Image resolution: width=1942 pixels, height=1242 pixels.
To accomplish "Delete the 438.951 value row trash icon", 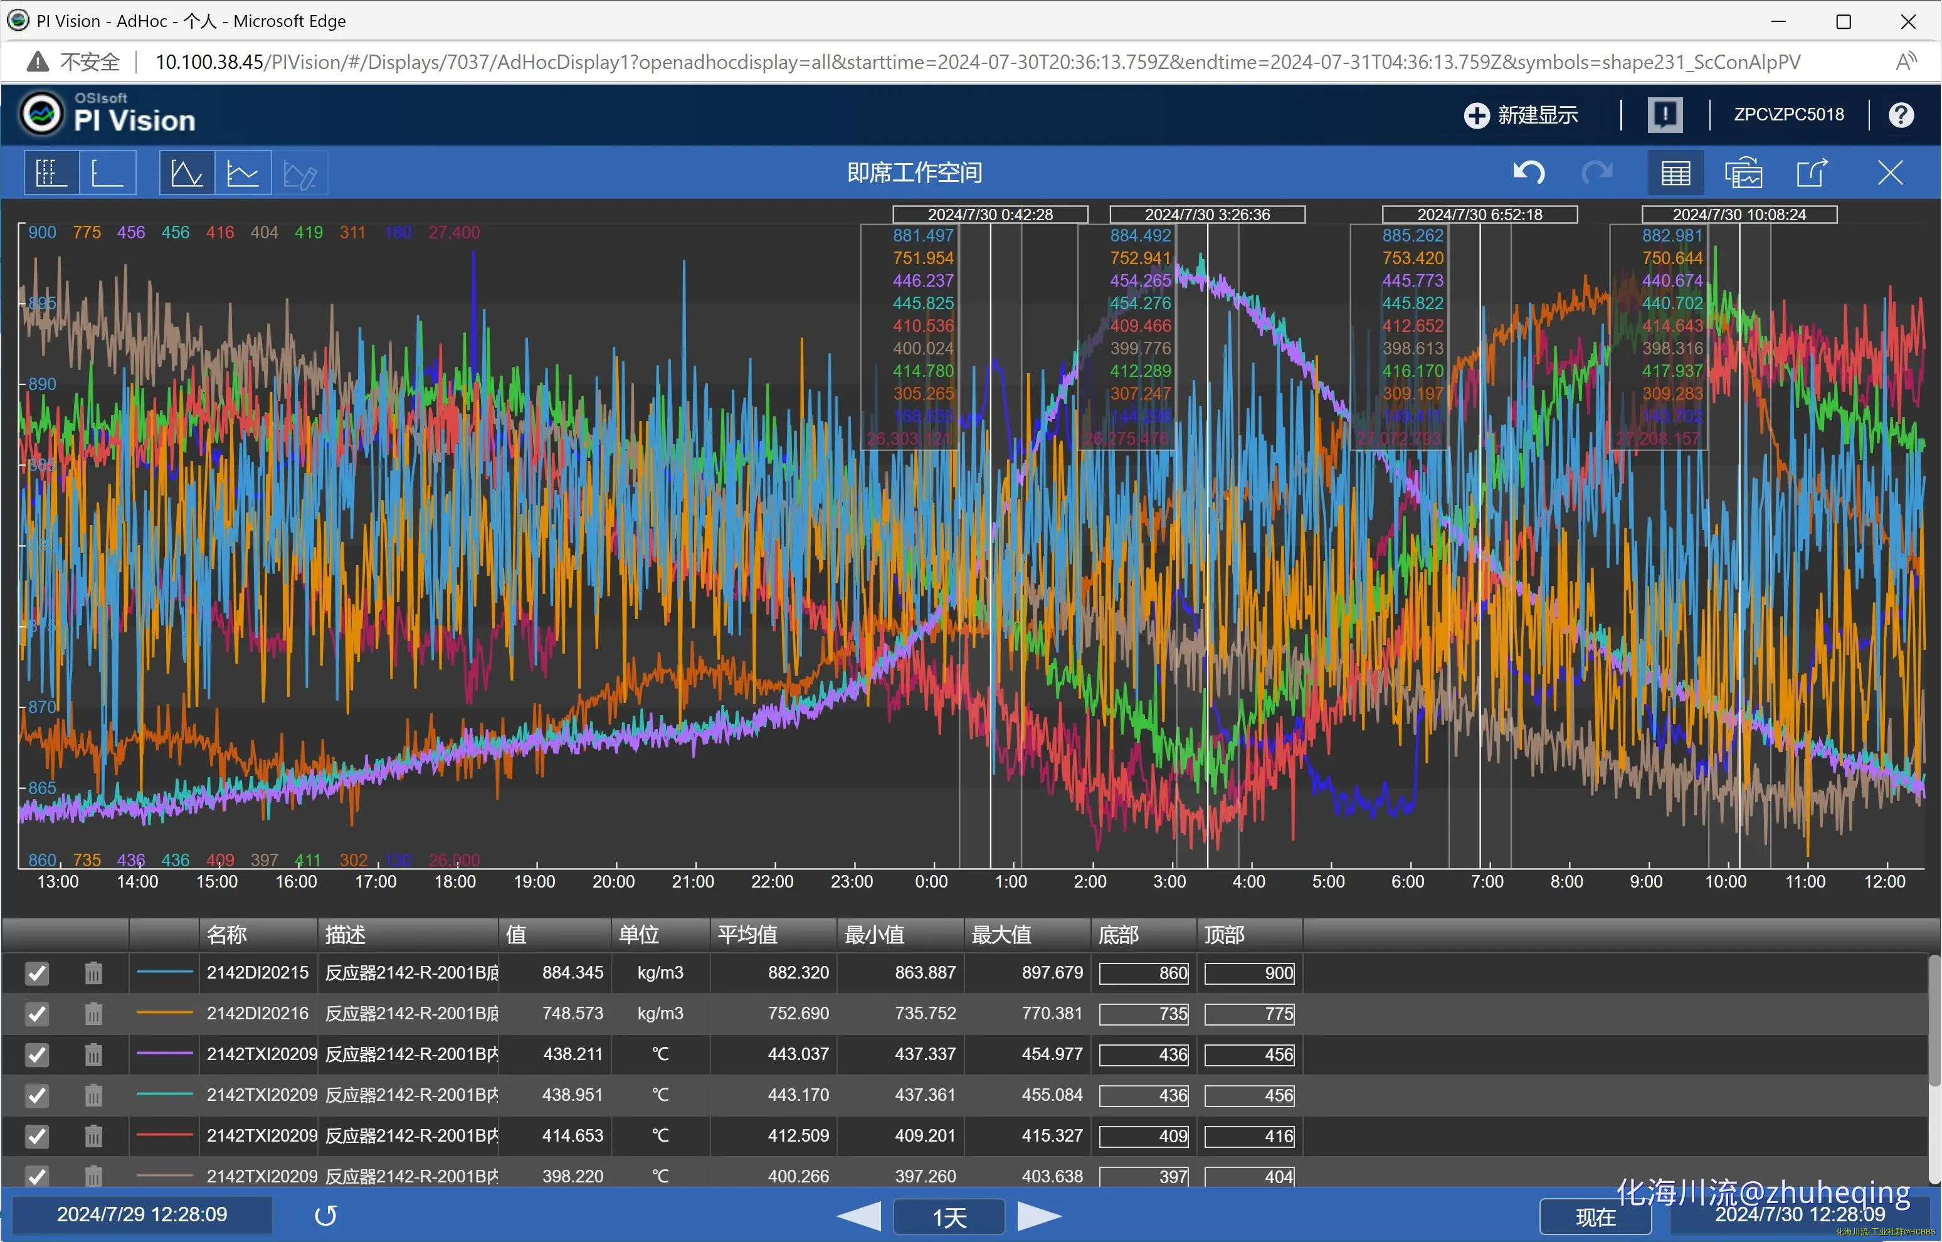I will click(x=93, y=1095).
